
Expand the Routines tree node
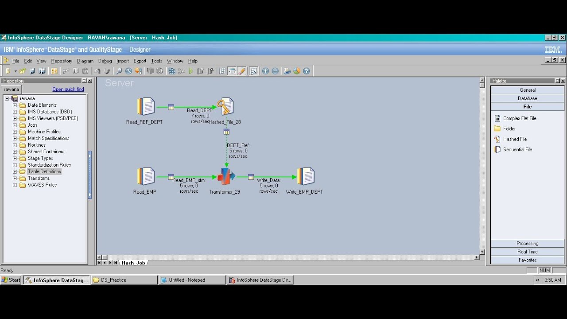pyautogui.click(x=15, y=145)
